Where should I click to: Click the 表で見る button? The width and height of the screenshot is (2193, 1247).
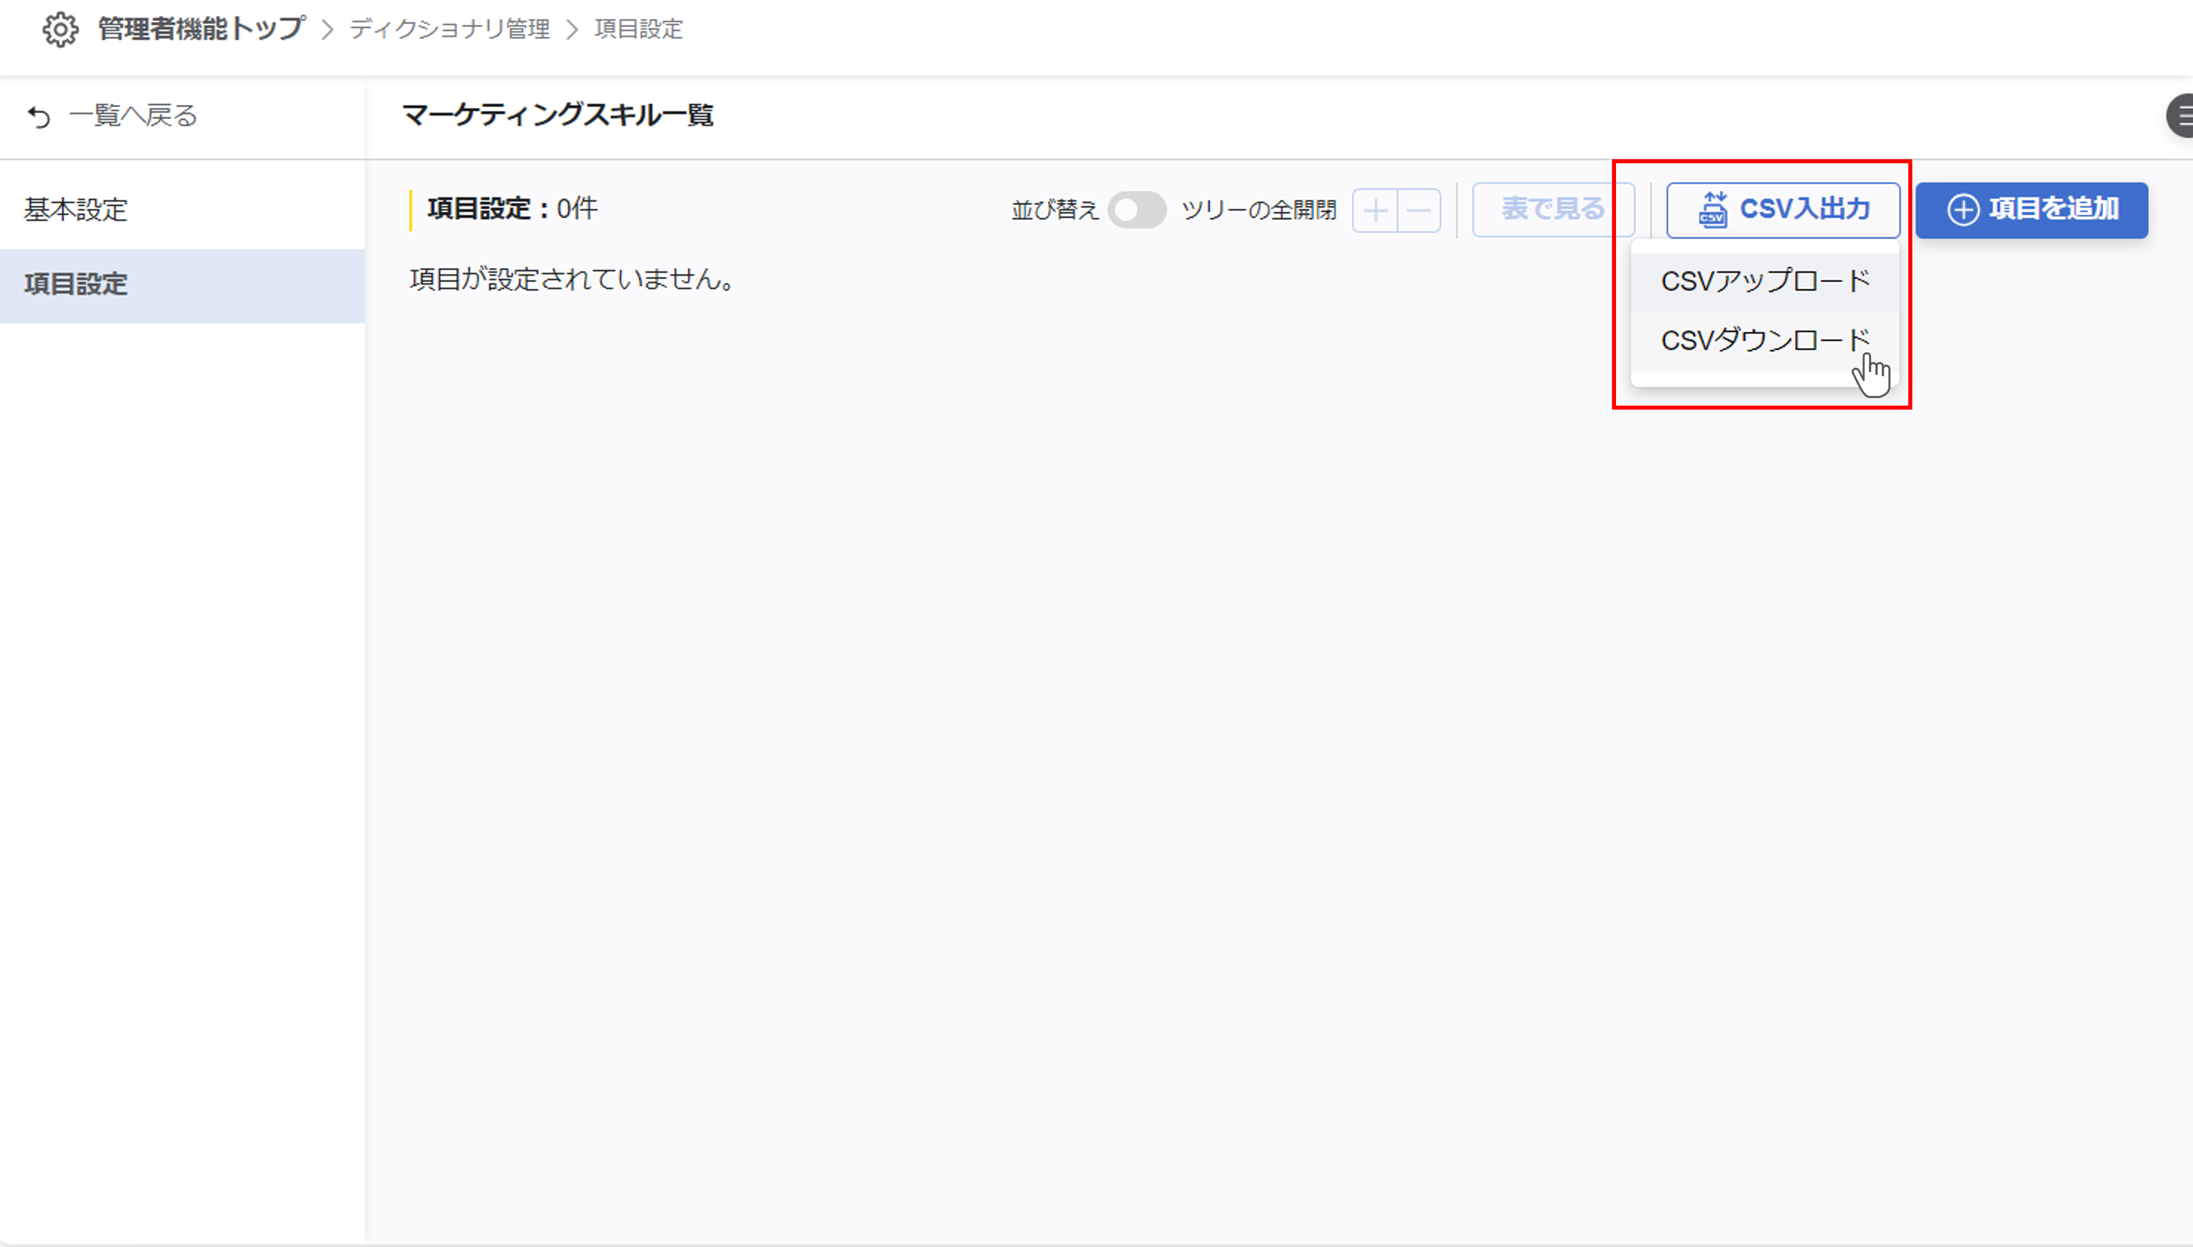point(1553,210)
